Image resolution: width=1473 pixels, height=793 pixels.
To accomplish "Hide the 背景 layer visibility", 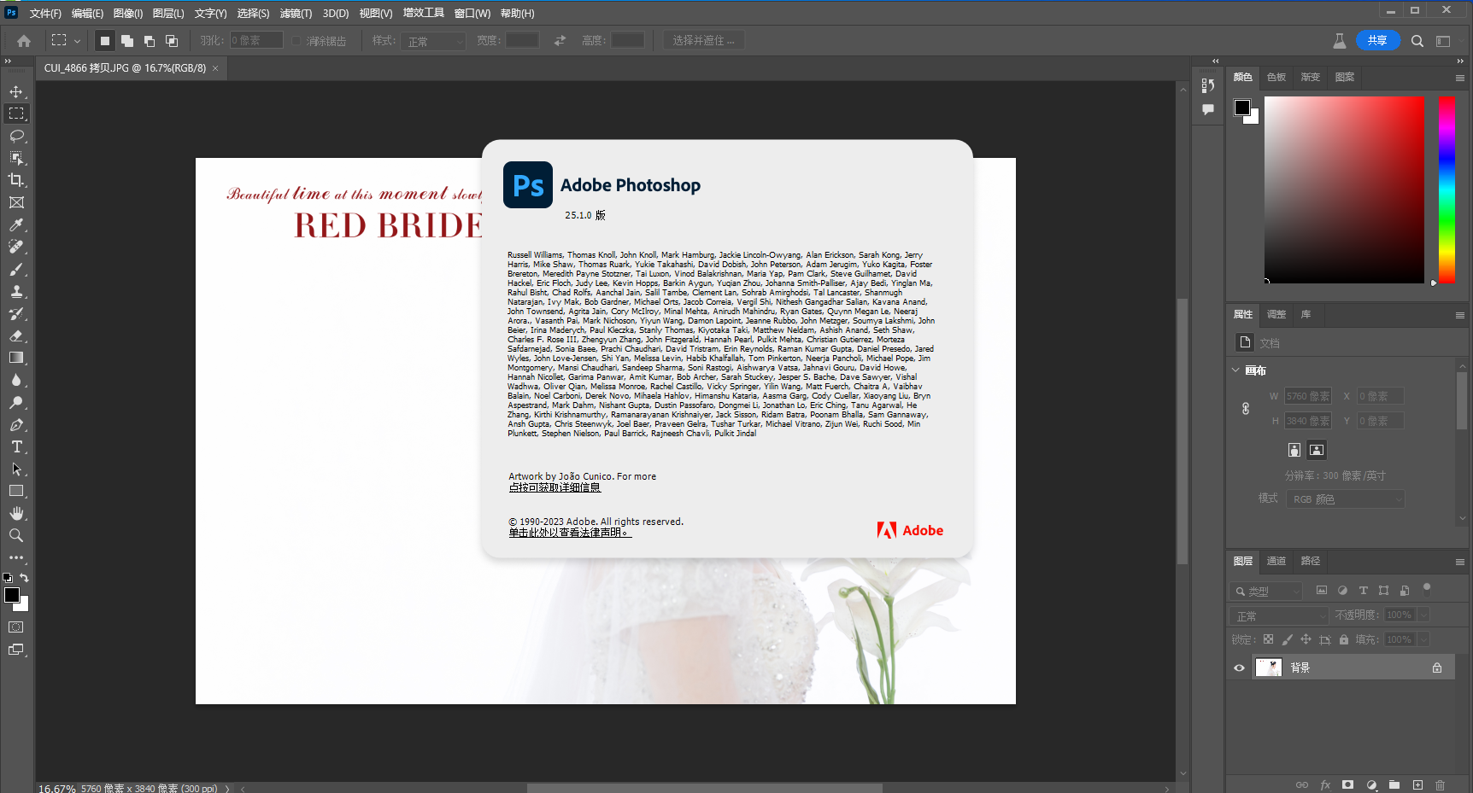I will pos(1239,668).
